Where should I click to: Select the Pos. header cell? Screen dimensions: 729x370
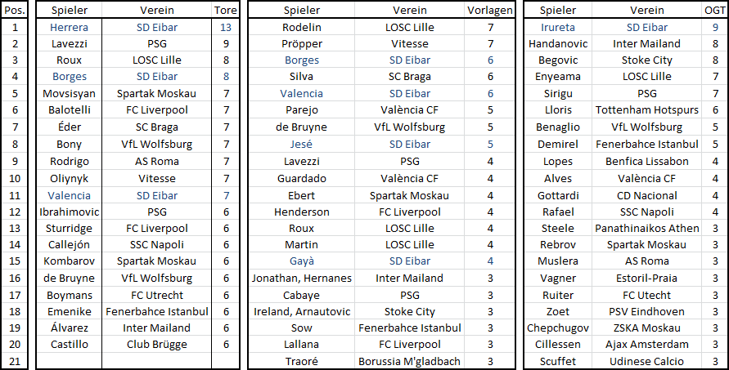click(15, 11)
